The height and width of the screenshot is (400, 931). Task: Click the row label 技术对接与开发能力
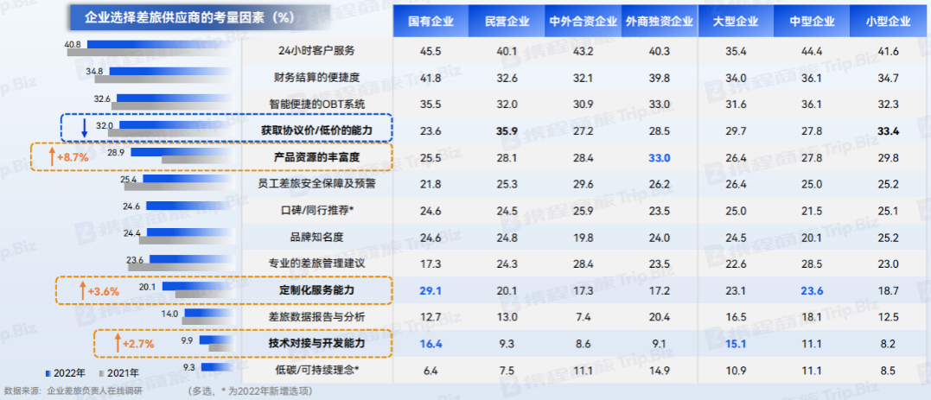[316, 343]
